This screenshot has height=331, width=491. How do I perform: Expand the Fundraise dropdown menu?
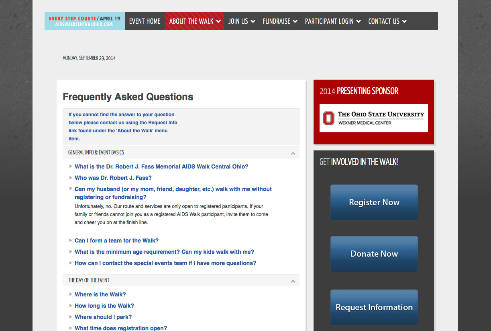280,21
